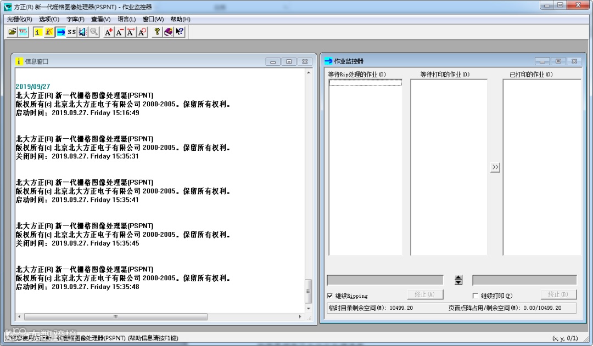Click the yellow question mark help icon
593x346 pixels.
(157, 32)
